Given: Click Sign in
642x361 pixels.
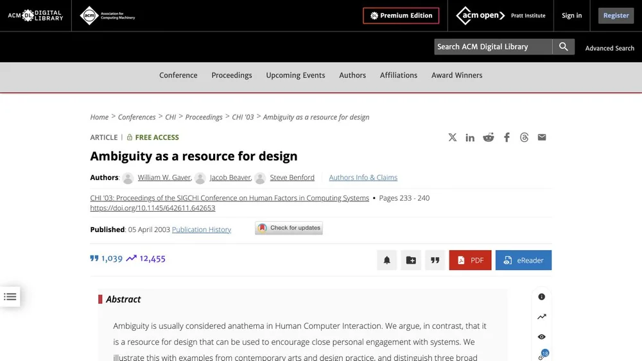Looking at the screenshot, I should (x=571, y=15).
